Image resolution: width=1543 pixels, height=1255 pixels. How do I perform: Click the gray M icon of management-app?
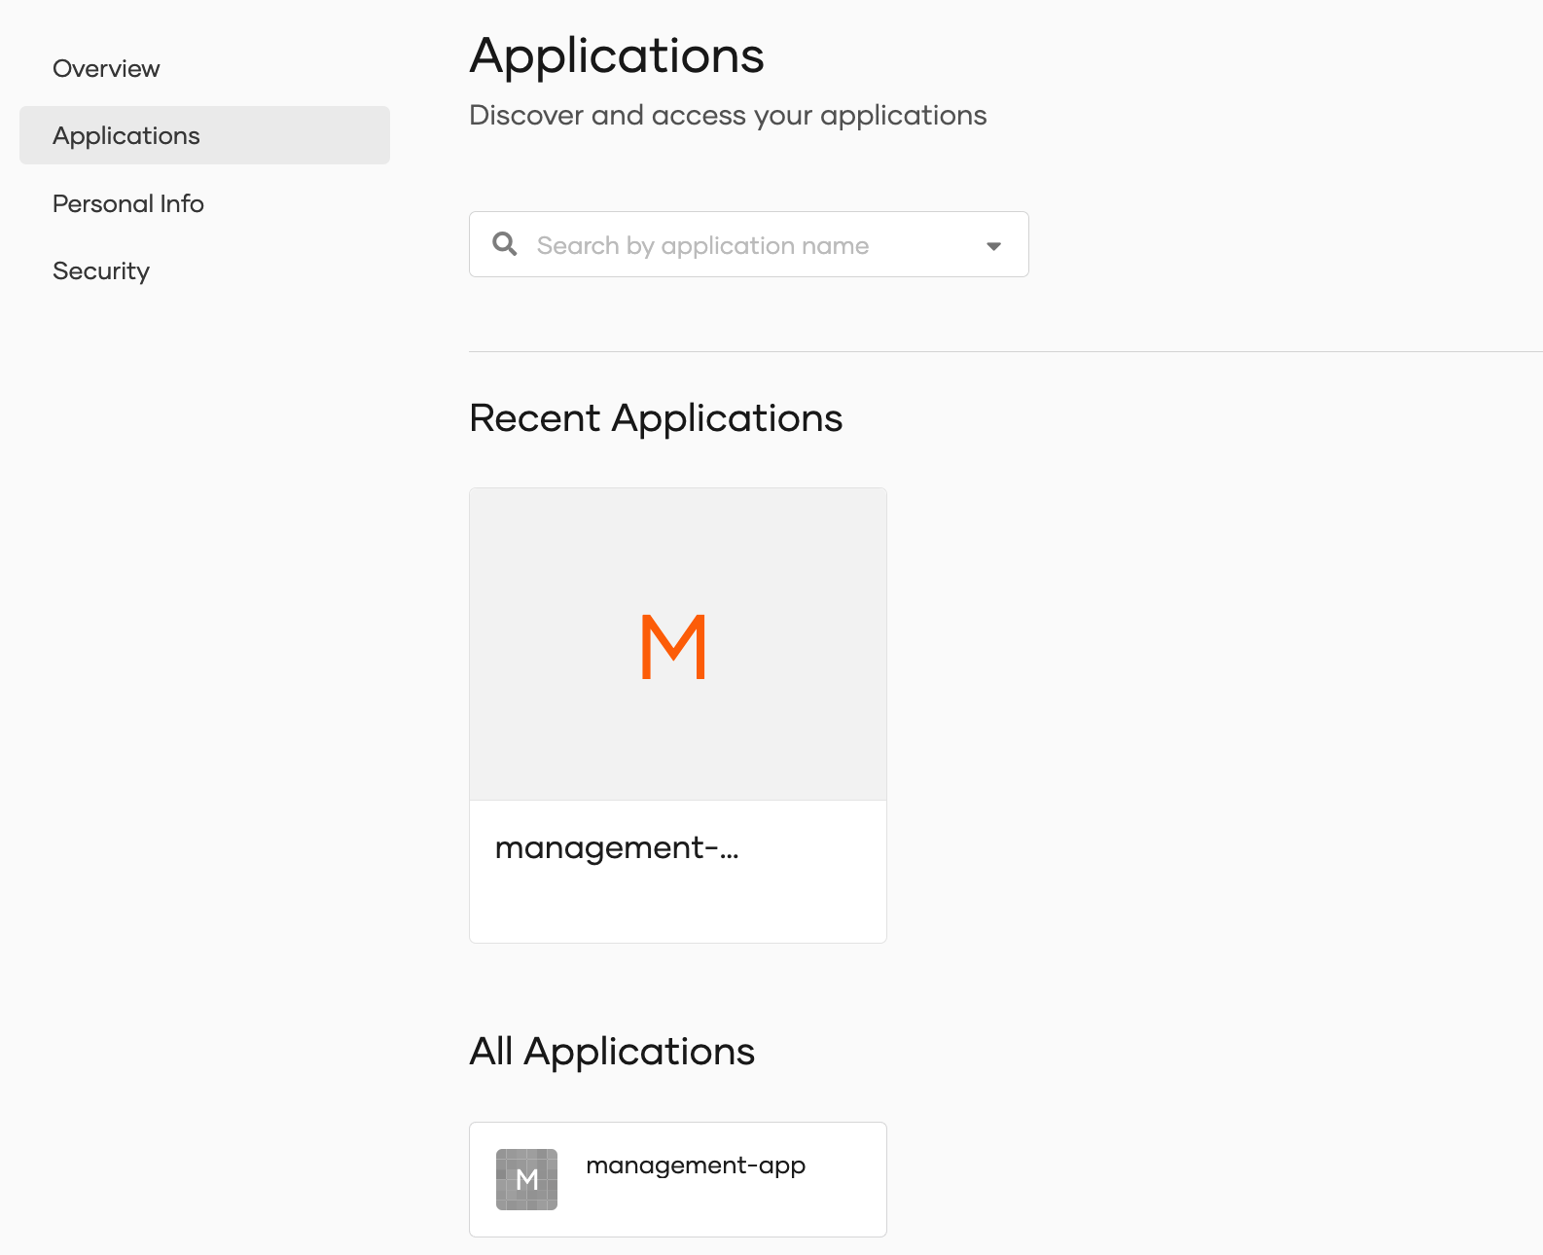(x=526, y=1179)
